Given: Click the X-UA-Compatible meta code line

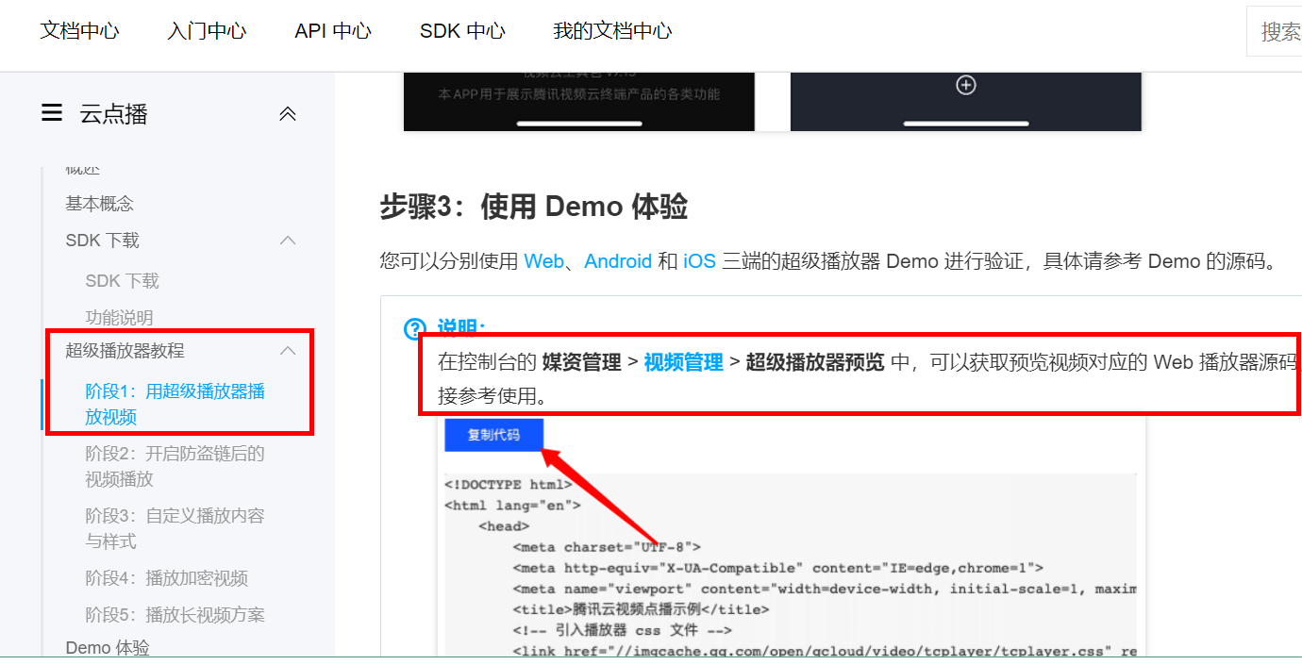Looking at the screenshot, I should coord(778,568).
